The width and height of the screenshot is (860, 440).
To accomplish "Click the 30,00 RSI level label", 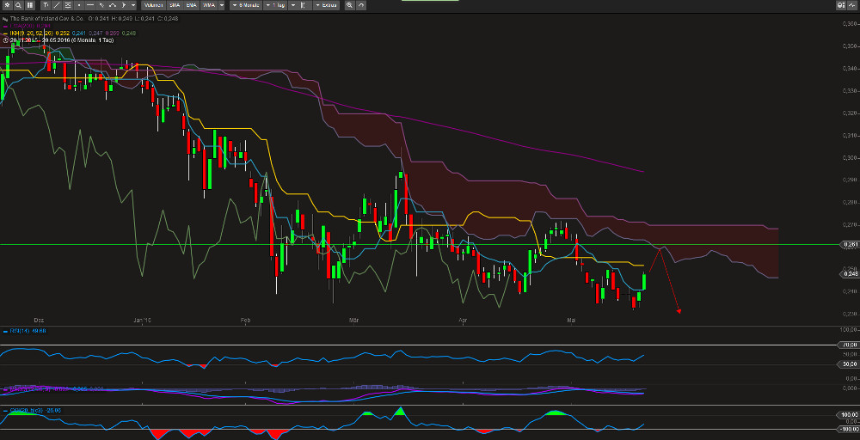I will (x=850, y=364).
